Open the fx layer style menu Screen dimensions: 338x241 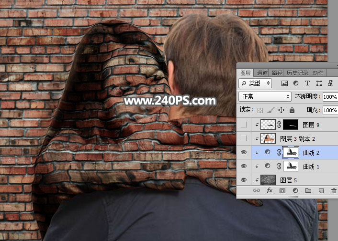coord(270,190)
